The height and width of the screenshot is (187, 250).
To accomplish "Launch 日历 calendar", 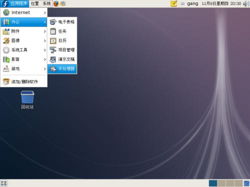I will (x=62, y=40).
